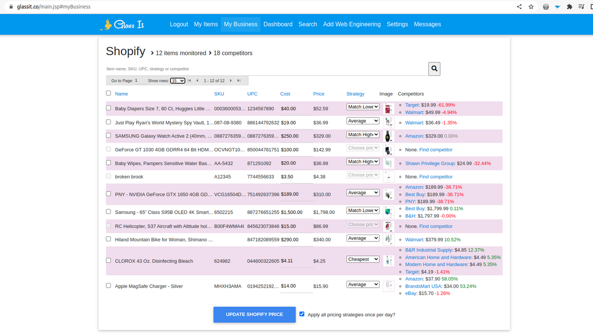Screen dimensions: 593x333
Task: Go to the next page of results
Action: pyautogui.click(x=231, y=80)
